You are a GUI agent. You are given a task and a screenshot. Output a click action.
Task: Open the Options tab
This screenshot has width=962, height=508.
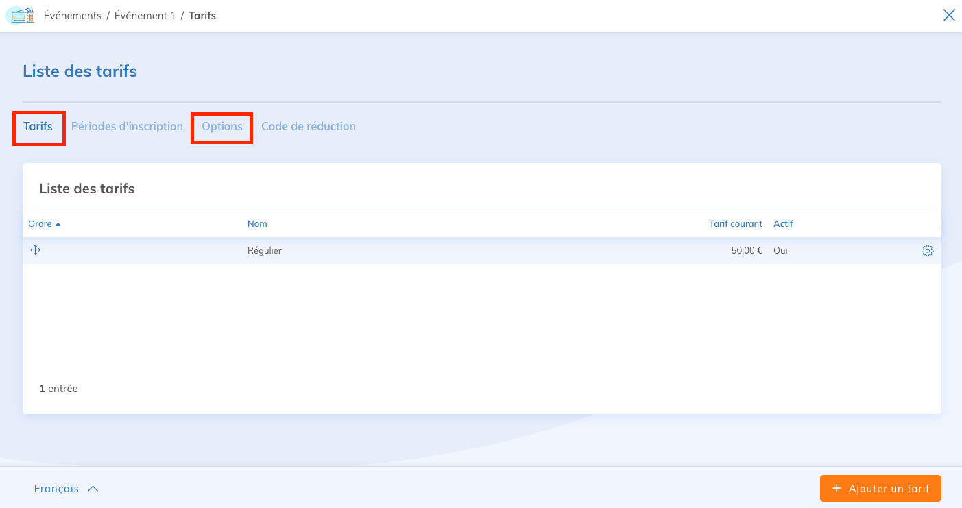(x=222, y=127)
